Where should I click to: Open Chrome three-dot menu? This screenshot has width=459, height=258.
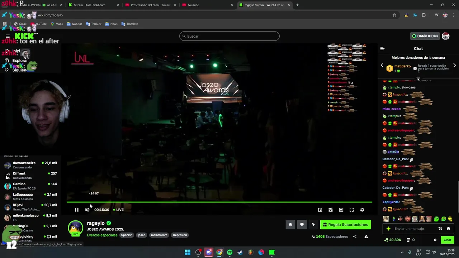pos(454,15)
